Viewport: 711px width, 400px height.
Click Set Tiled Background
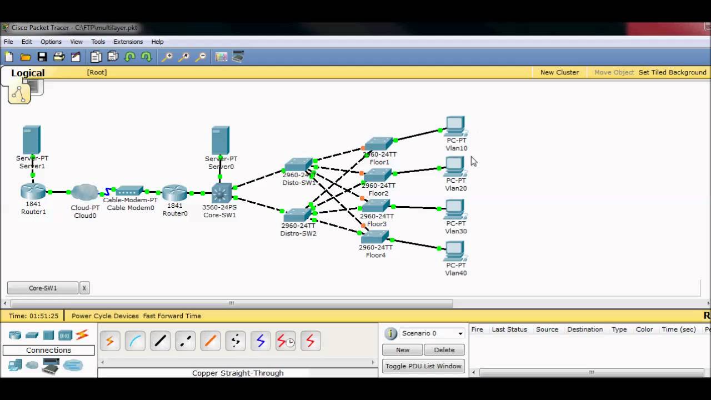click(672, 72)
